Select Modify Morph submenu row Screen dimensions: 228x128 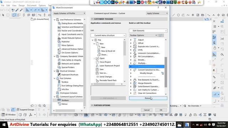click(x=146, y=73)
